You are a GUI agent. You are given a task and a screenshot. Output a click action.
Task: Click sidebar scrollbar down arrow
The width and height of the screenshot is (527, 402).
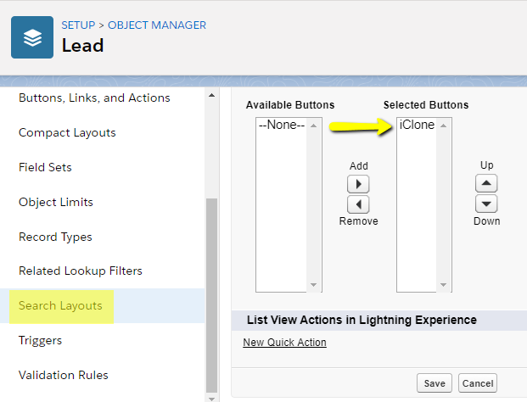pyautogui.click(x=212, y=399)
